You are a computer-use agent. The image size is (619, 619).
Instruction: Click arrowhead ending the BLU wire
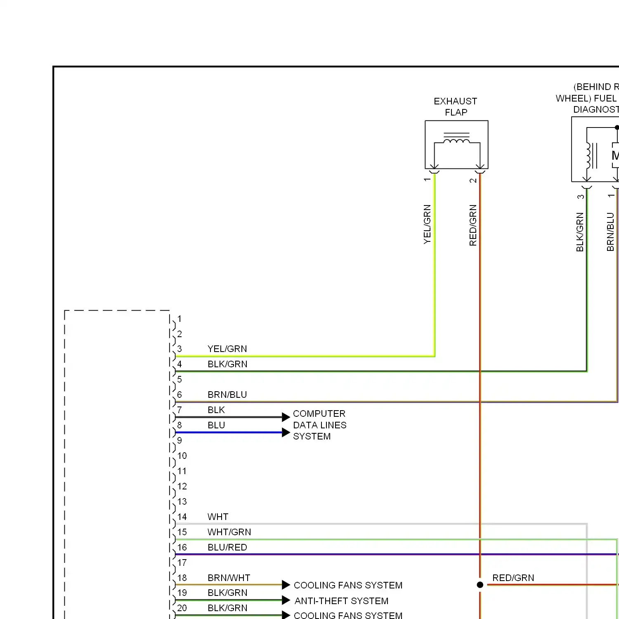[x=286, y=432]
